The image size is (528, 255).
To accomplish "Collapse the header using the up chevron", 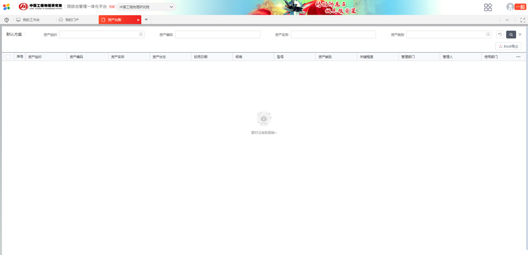I will [x=507, y=20].
